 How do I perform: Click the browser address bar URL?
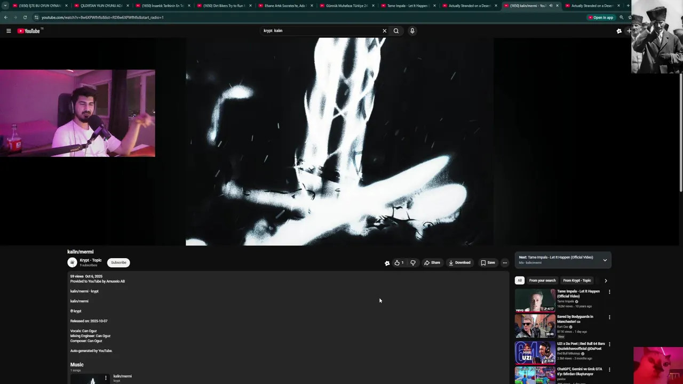[102, 18]
